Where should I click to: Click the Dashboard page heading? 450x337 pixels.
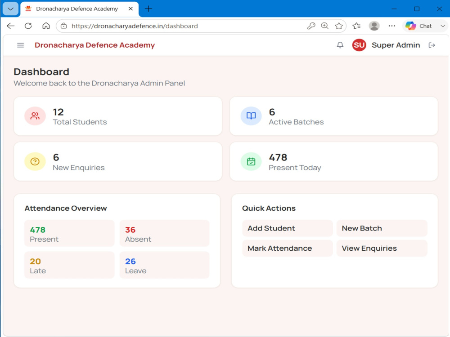point(41,71)
